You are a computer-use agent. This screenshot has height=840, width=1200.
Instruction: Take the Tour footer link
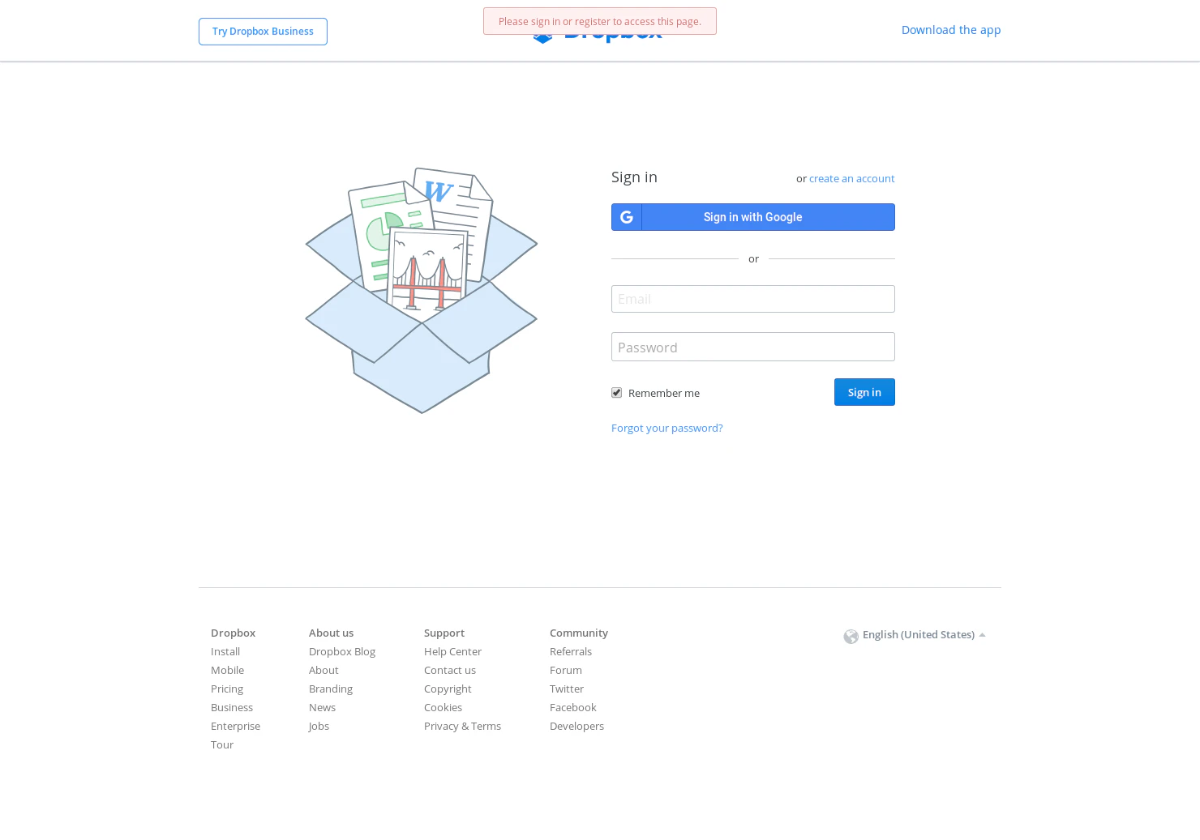[x=222, y=744]
